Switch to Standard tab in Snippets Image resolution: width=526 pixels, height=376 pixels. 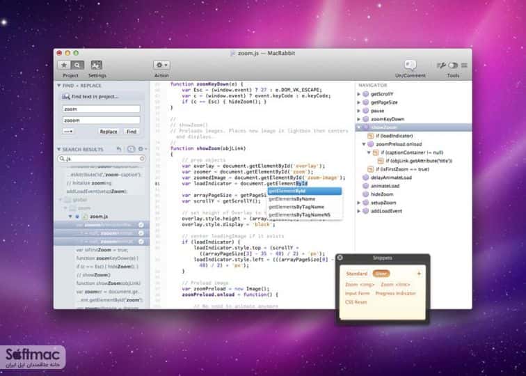357,274
